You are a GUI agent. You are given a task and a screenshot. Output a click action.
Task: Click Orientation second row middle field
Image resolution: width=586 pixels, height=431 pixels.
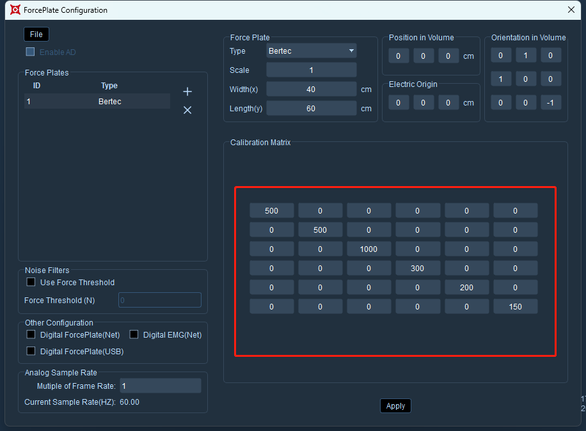(x=526, y=79)
